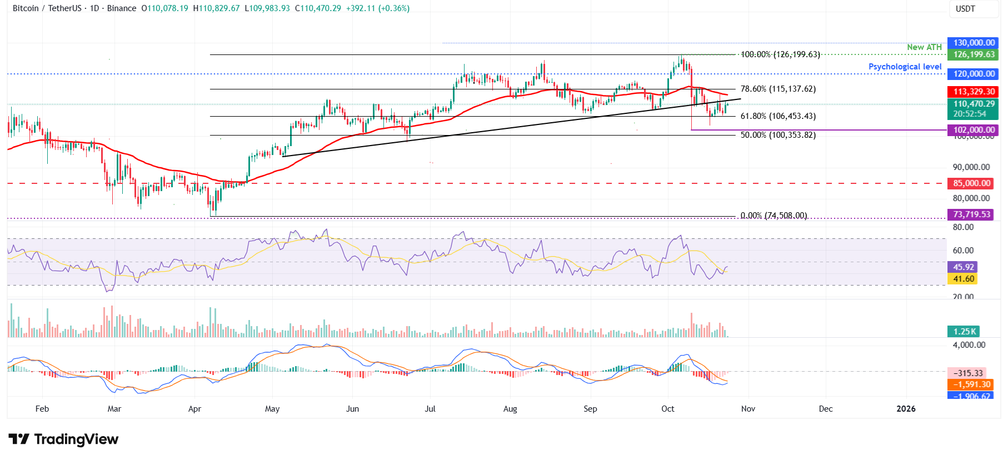Screen dimensions: 1008x460
Task: Click the TradingView logo
Action: point(63,439)
